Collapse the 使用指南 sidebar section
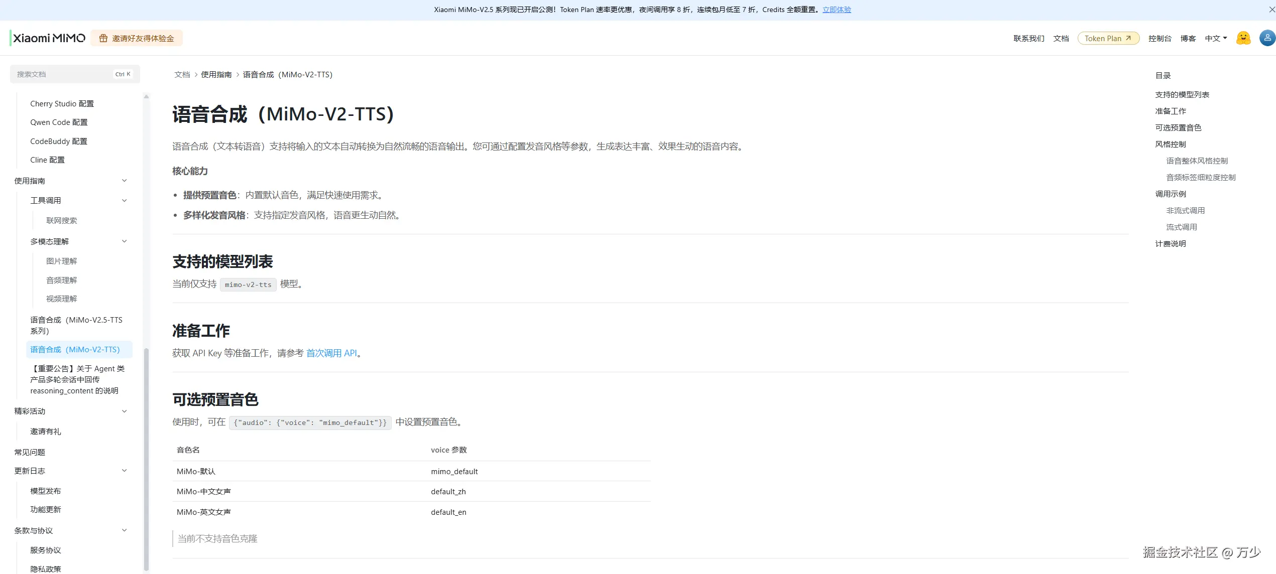 click(125, 181)
